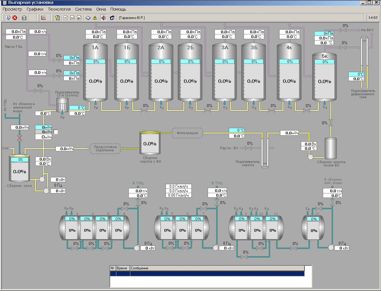The image size is (381, 291).
Task: Select the red closed valve below Из ТЭЦ
Action: (x=20, y=138)
